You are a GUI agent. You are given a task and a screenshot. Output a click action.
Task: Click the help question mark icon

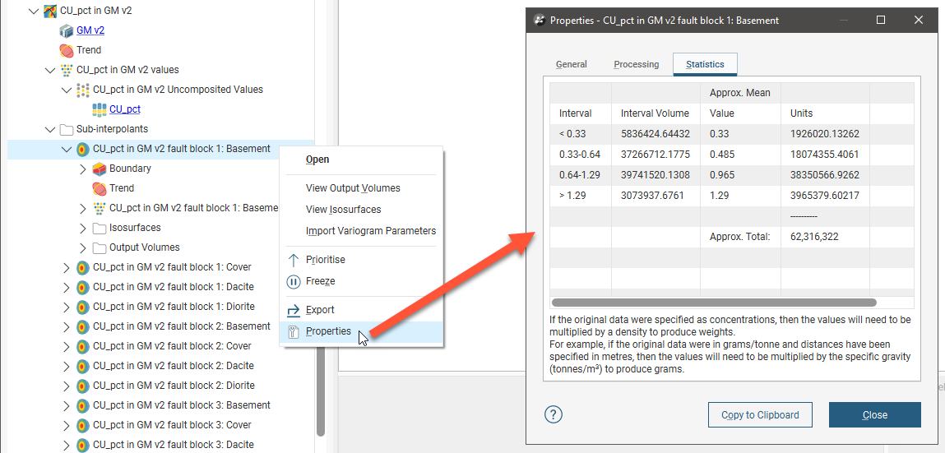click(x=553, y=414)
